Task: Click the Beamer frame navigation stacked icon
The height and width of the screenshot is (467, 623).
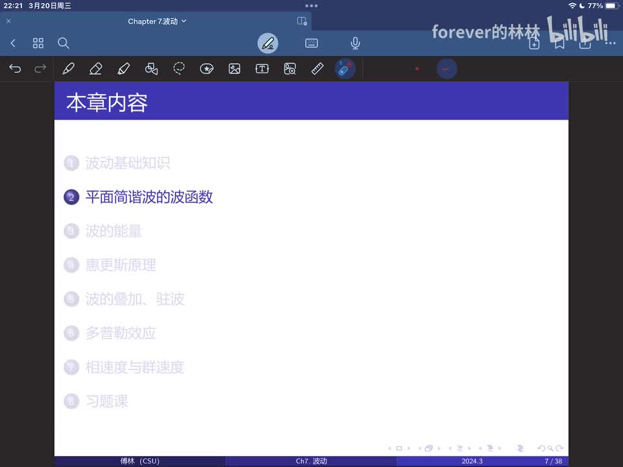Action: pyautogui.click(x=429, y=448)
